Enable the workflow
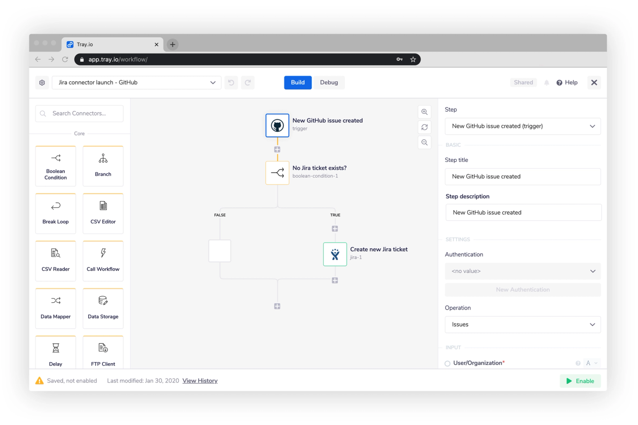Image resolution: width=638 pixels, height=425 pixels. click(x=580, y=381)
